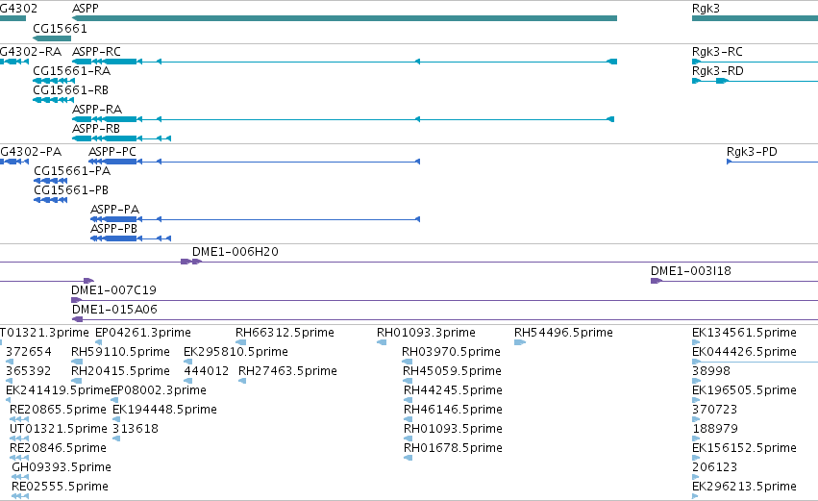
Task: Select the Rgk3 gene label
Action: point(706,9)
